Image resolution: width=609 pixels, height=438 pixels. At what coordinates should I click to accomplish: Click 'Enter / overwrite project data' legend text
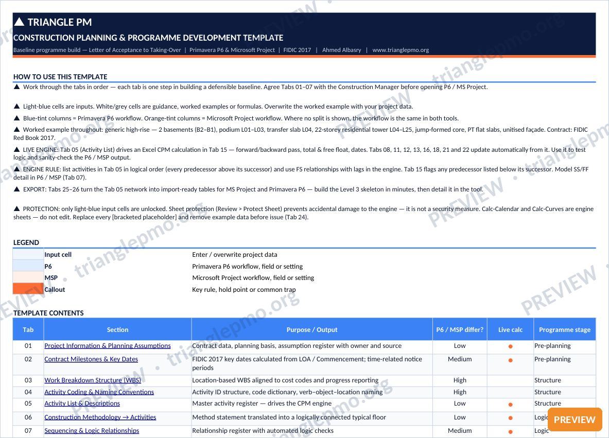235,255
